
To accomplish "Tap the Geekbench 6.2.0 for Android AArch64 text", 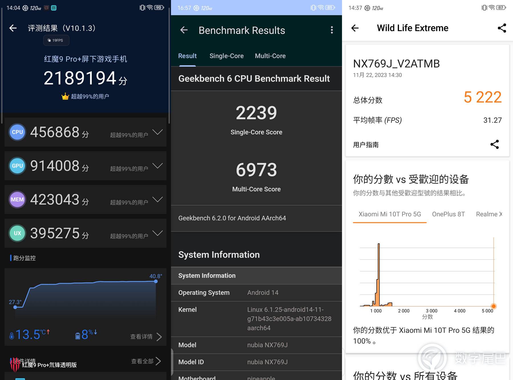I will pyautogui.click(x=232, y=218).
